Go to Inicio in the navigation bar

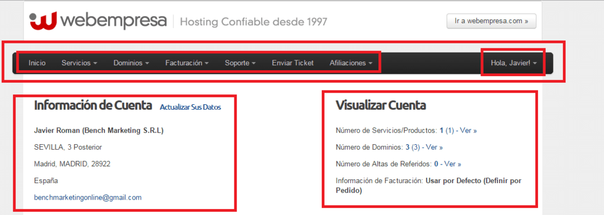pyautogui.click(x=37, y=63)
